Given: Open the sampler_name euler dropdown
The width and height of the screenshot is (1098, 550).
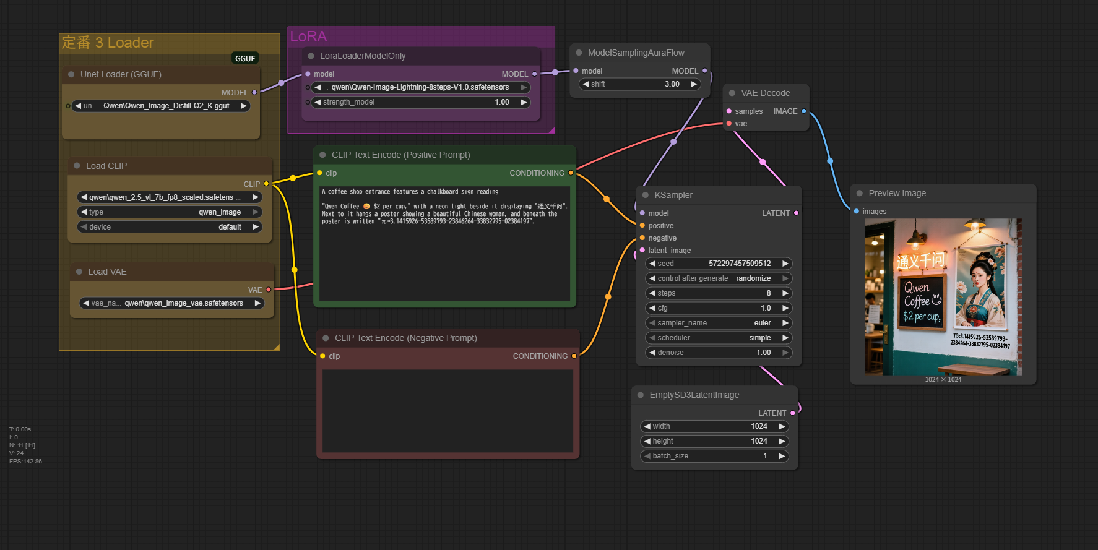Looking at the screenshot, I should (719, 323).
